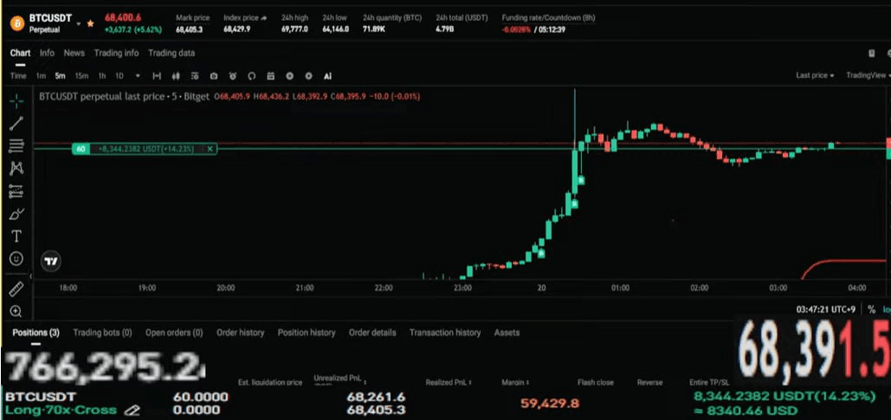
Task: Create a price alert with alarm icon
Action: click(x=233, y=76)
